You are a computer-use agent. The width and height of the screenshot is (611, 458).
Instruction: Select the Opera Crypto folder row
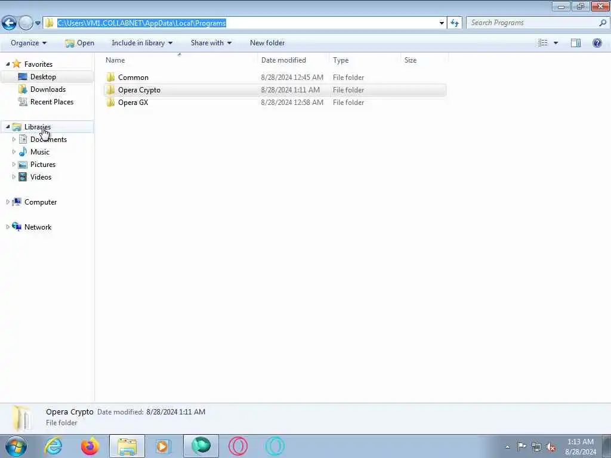pyautogui.click(x=274, y=90)
